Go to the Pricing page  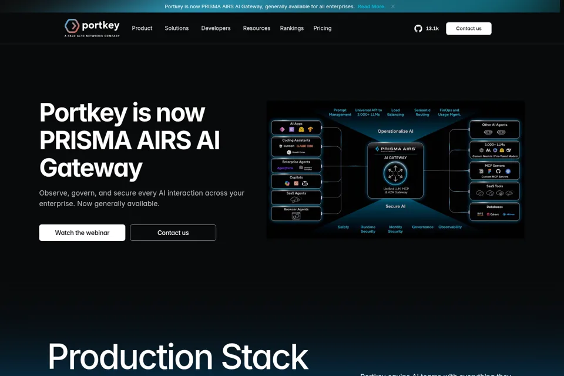pos(323,28)
